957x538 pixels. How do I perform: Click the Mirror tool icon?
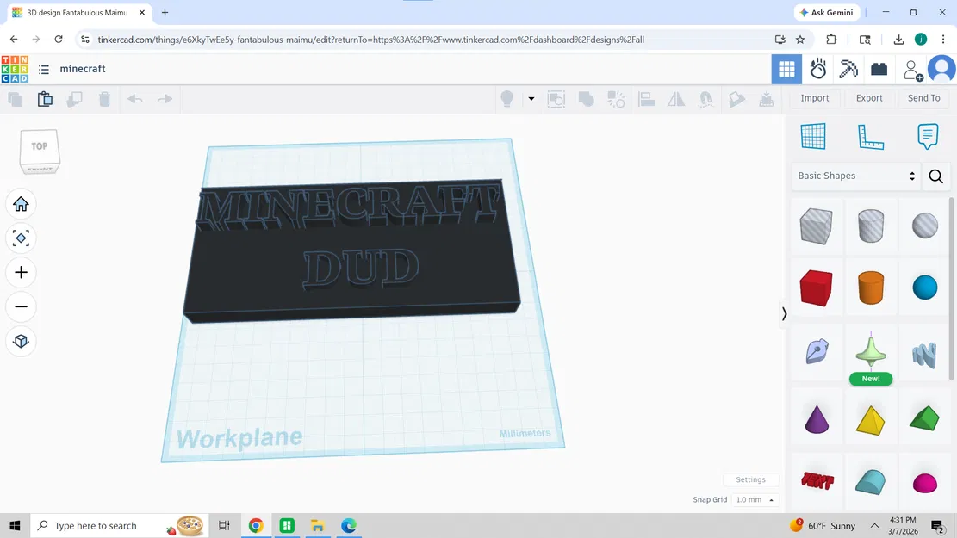pyautogui.click(x=676, y=99)
